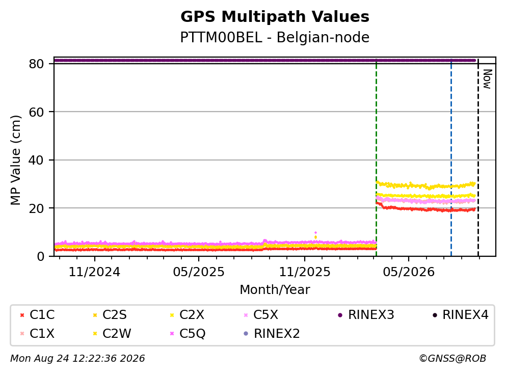Click the C5Q magenta legend marker

[172, 334]
